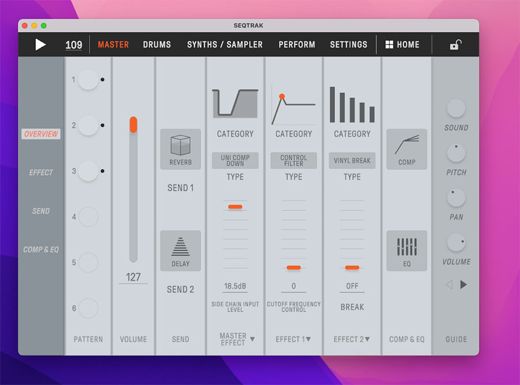Expand the EFFECT 2 dropdown
520x385 pixels.
point(367,339)
